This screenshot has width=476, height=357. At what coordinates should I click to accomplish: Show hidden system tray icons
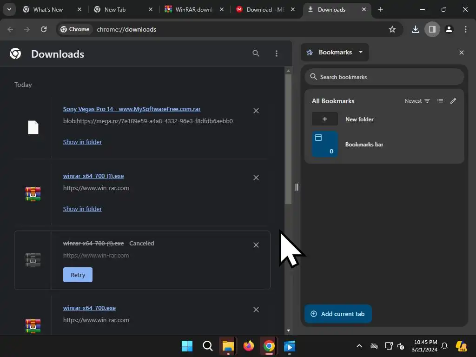coord(359,346)
